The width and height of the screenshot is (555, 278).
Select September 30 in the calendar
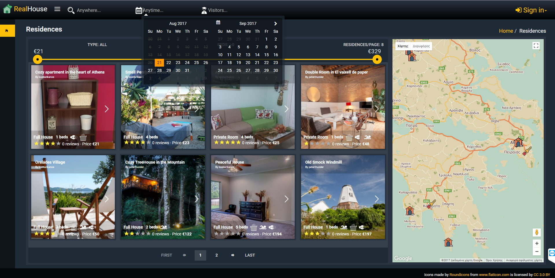276,70
